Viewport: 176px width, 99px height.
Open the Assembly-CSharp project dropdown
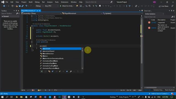[x=41, y=13]
